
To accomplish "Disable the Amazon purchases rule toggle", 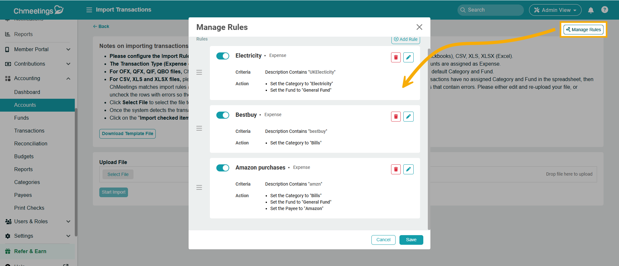I will click(222, 168).
